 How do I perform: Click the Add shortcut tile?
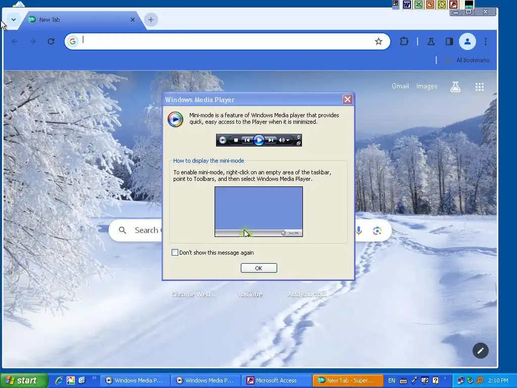pos(307,295)
